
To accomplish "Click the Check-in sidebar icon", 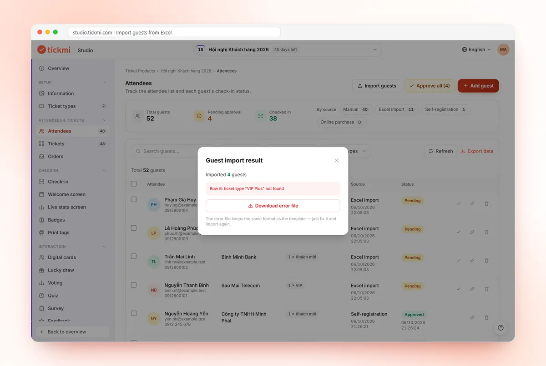I will point(42,182).
